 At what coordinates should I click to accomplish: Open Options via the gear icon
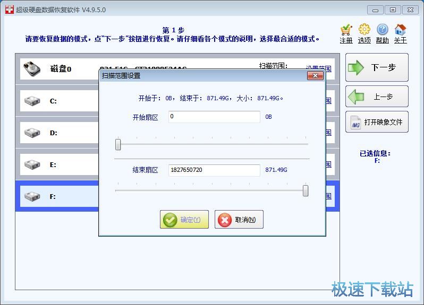coord(364,29)
